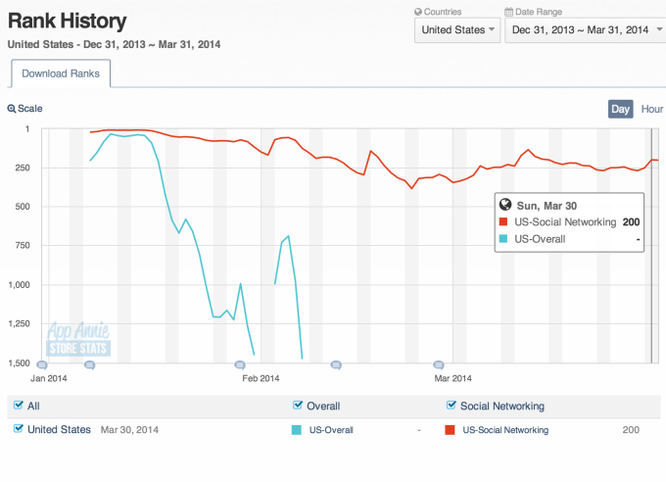Click the App Annie Store Stats watermark
Image resolution: width=666 pixels, height=482 pixels.
coord(78,340)
